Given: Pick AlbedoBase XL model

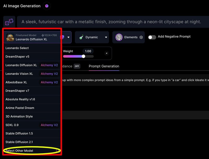Looking at the screenshot, I should [32, 82].
